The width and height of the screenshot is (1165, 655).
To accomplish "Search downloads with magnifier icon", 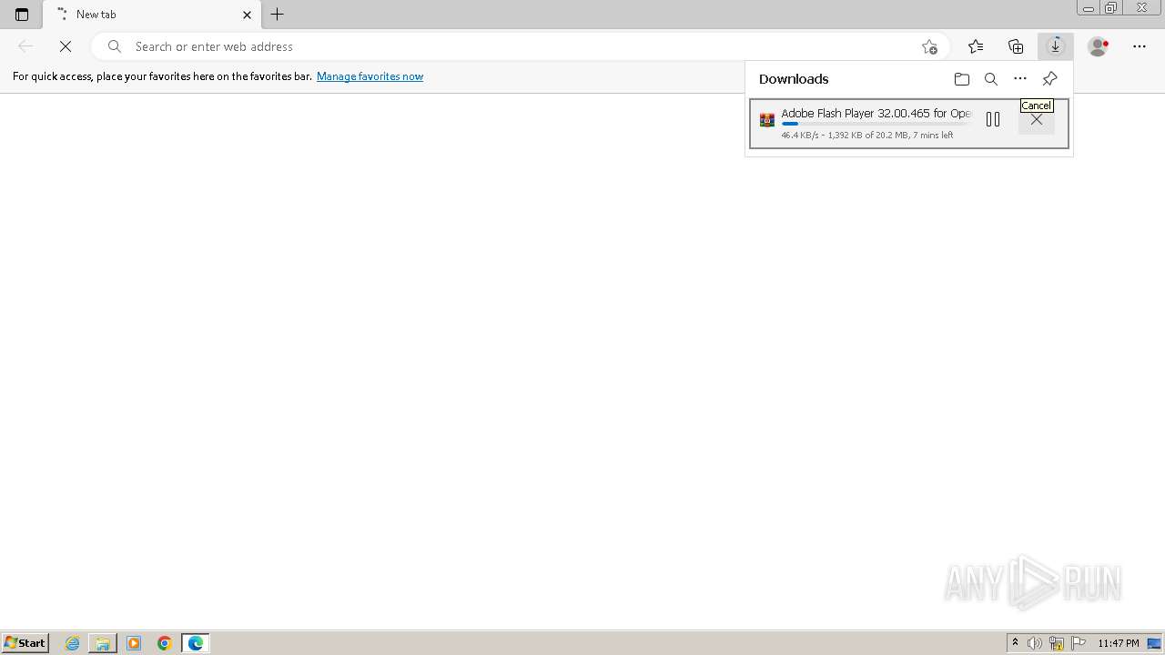I will pyautogui.click(x=991, y=79).
